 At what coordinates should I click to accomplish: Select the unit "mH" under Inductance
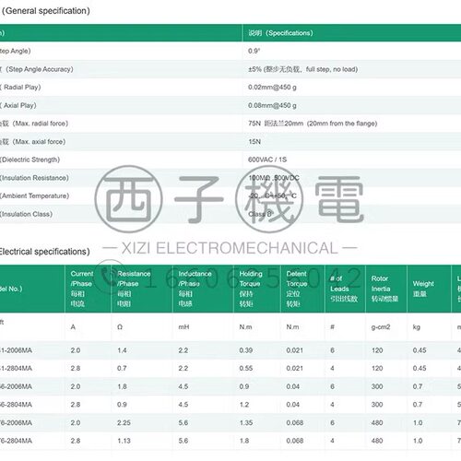pos(183,327)
